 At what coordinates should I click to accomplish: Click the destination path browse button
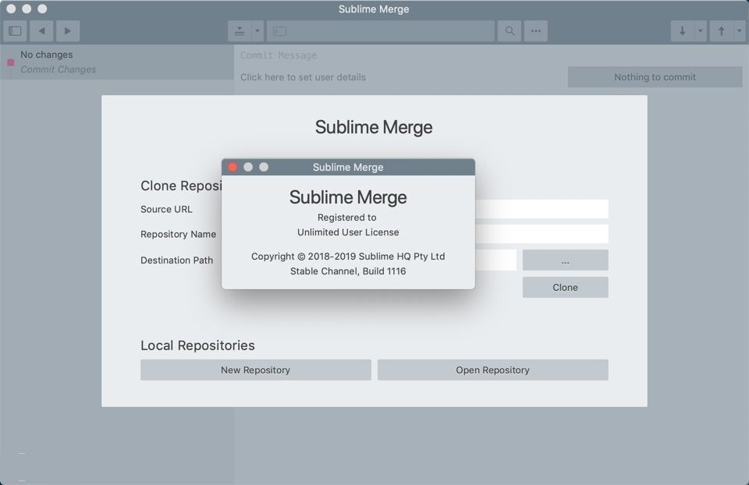click(565, 260)
